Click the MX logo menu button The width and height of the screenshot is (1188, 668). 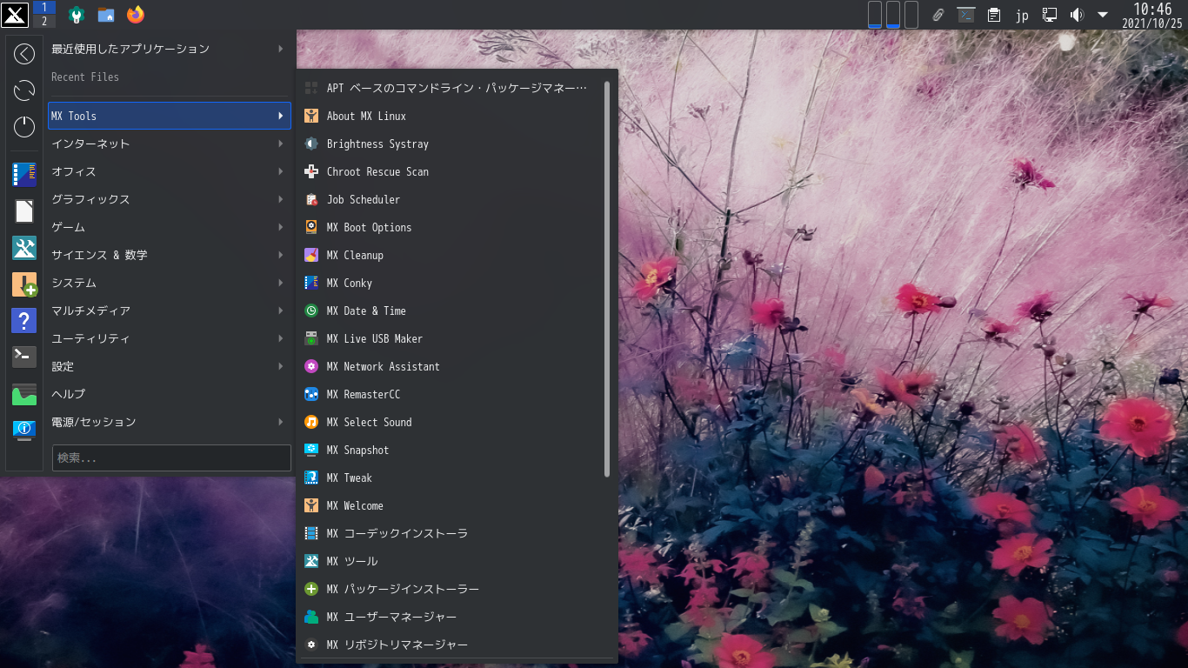(15, 15)
